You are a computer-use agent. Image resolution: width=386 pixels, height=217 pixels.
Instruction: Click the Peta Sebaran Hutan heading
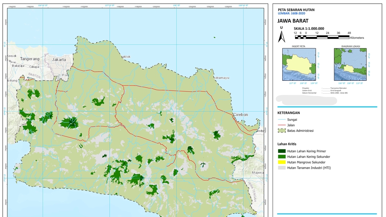pyautogui.click(x=296, y=10)
